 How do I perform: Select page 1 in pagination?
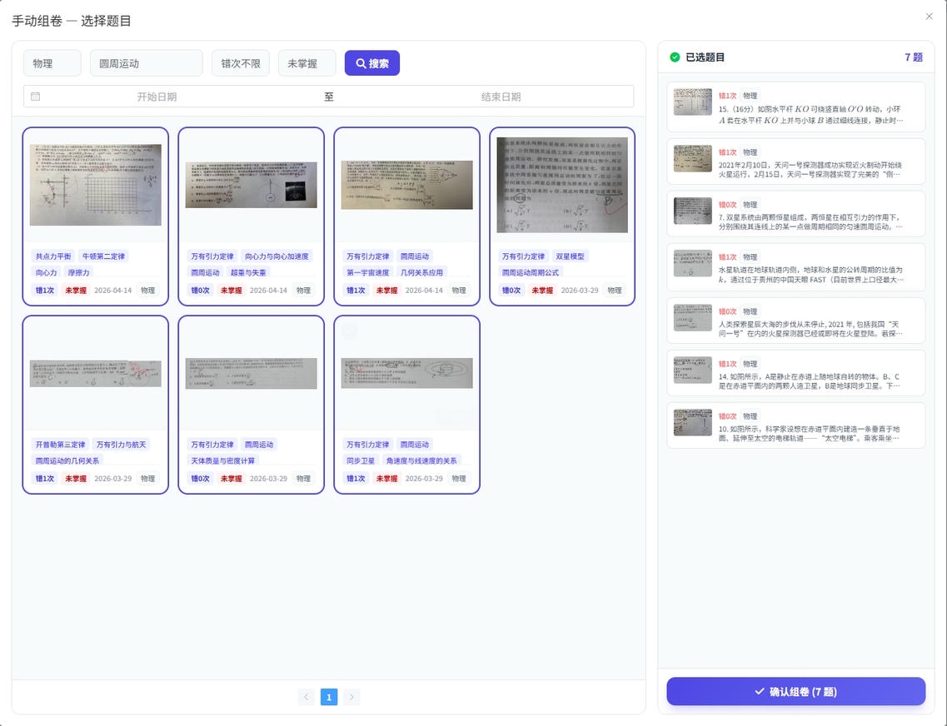[x=329, y=697]
